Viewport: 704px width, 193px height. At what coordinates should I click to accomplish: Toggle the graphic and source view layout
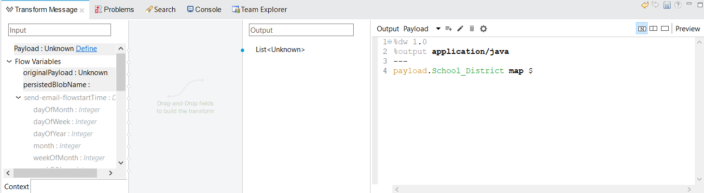pyautogui.click(x=642, y=28)
